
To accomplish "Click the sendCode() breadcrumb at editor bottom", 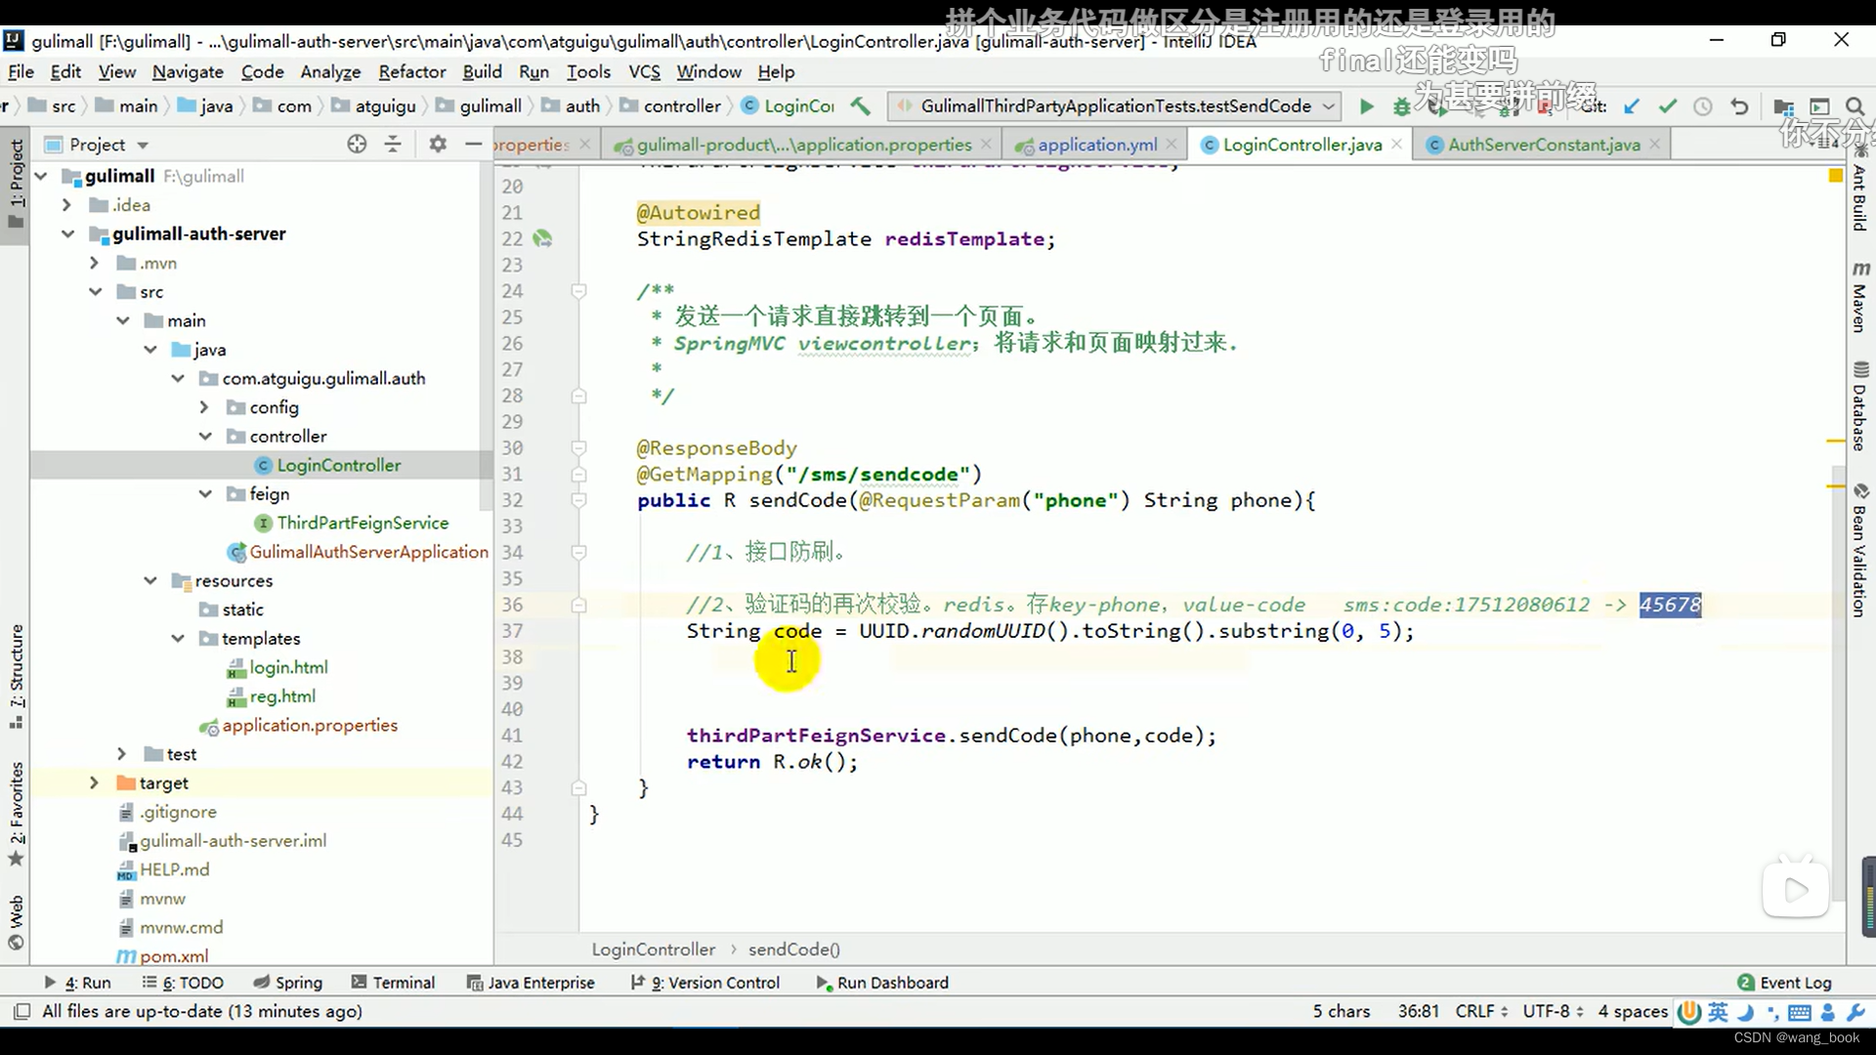I will pos(793,949).
